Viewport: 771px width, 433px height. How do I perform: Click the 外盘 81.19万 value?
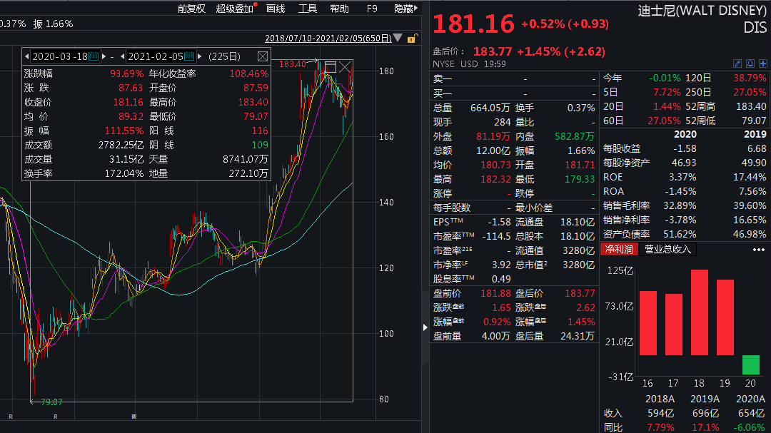point(493,136)
